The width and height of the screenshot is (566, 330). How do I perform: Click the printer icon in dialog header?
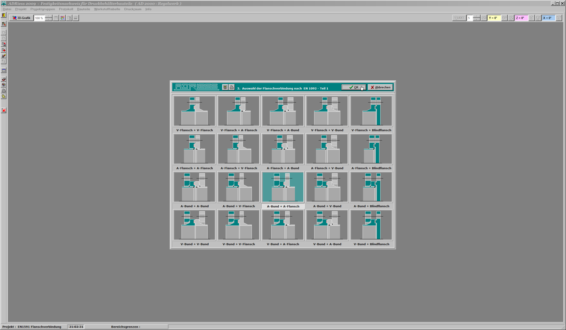tap(232, 87)
